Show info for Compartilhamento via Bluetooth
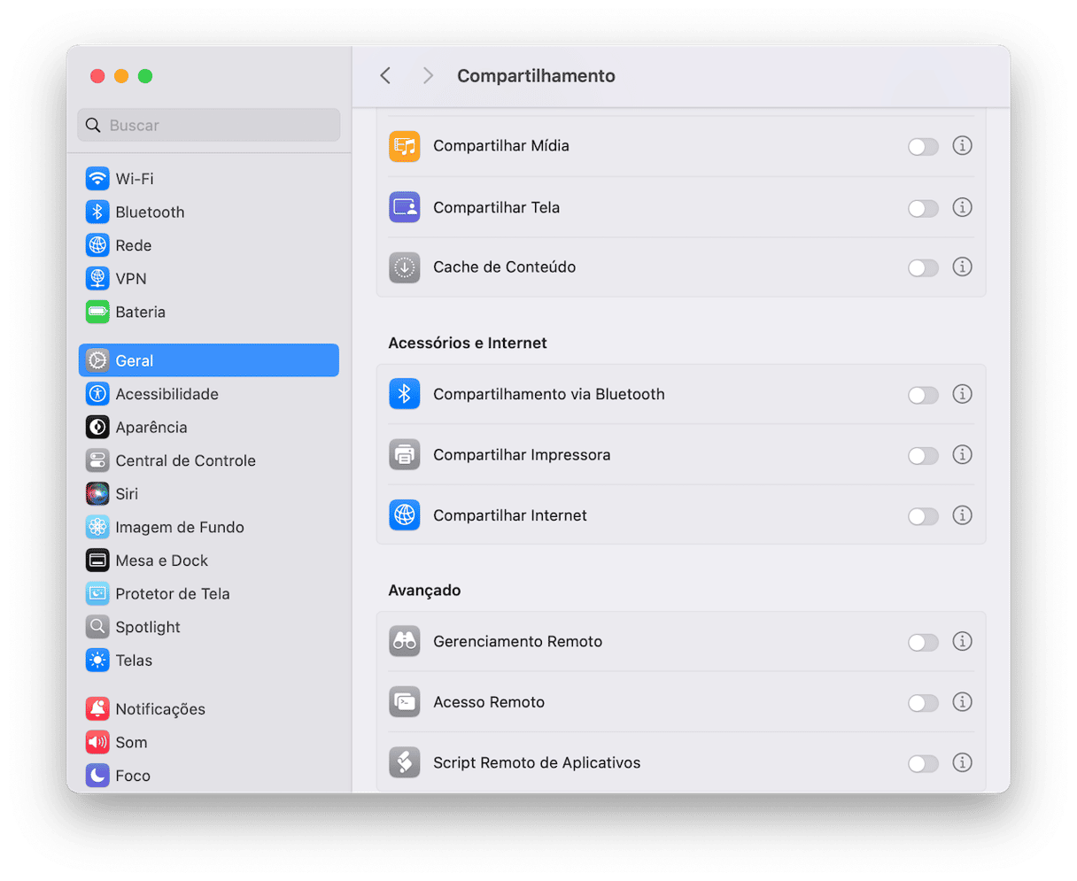 pyautogui.click(x=962, y=394)
